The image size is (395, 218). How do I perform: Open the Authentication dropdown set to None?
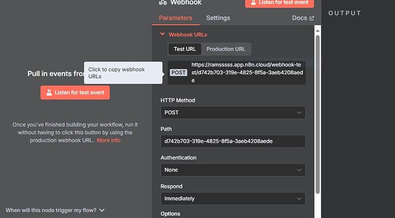point(233,170)
